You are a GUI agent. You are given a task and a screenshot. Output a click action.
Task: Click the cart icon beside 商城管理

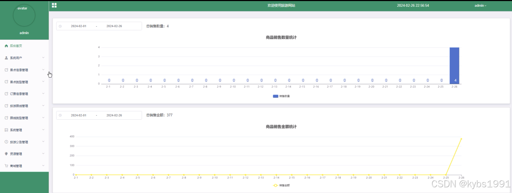[x=6, y=166]
